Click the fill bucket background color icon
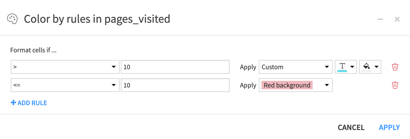The height and width of the screenshot is (139, 410). (366, 66)
